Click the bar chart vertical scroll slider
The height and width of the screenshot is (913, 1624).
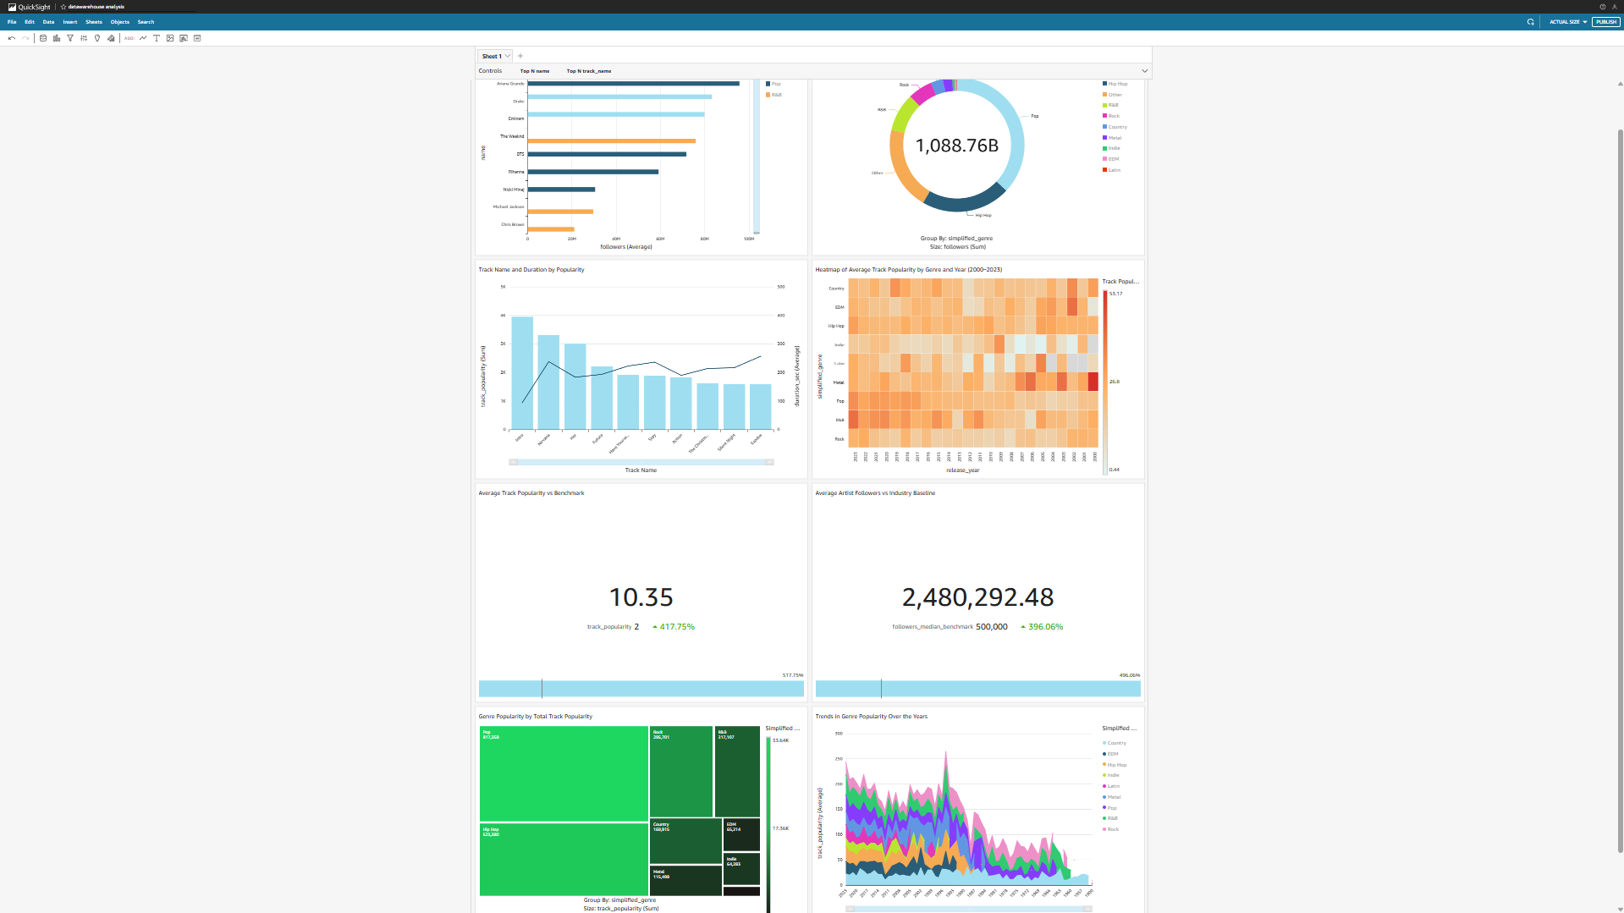pos(757,157)
